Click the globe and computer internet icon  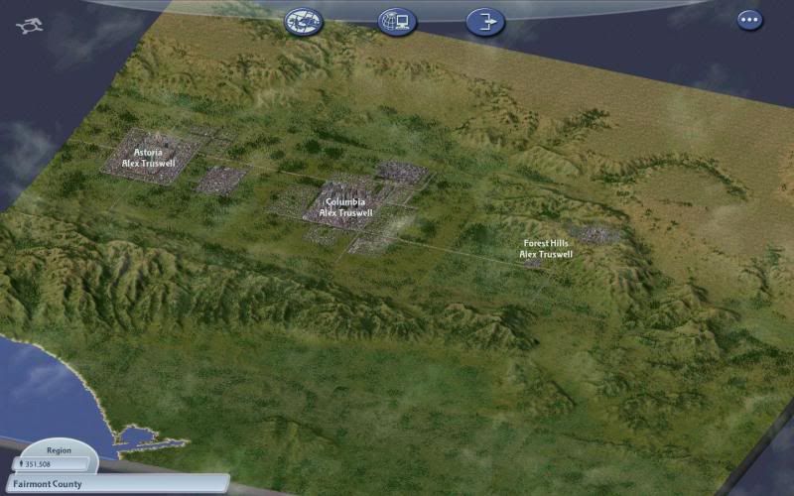pos(397,22)
